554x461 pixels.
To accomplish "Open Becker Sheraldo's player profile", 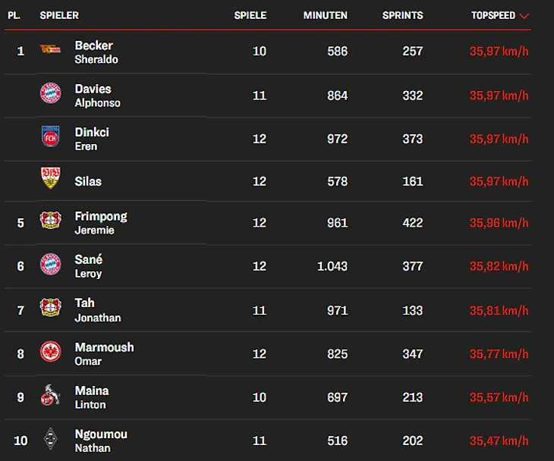I will 96,52.
